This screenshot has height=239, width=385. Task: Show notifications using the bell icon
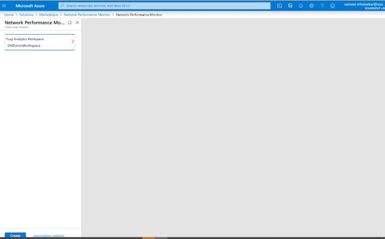301,6
